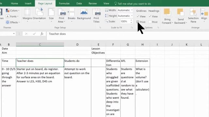This screenshot has height=117, width=209.
Task: Open Scale to Fit dialog launcher
Action: [132, 28]
